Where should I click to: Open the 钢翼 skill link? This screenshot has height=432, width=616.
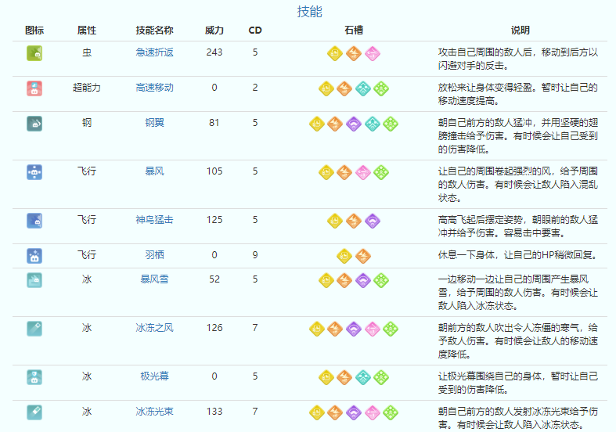(154, 123)
